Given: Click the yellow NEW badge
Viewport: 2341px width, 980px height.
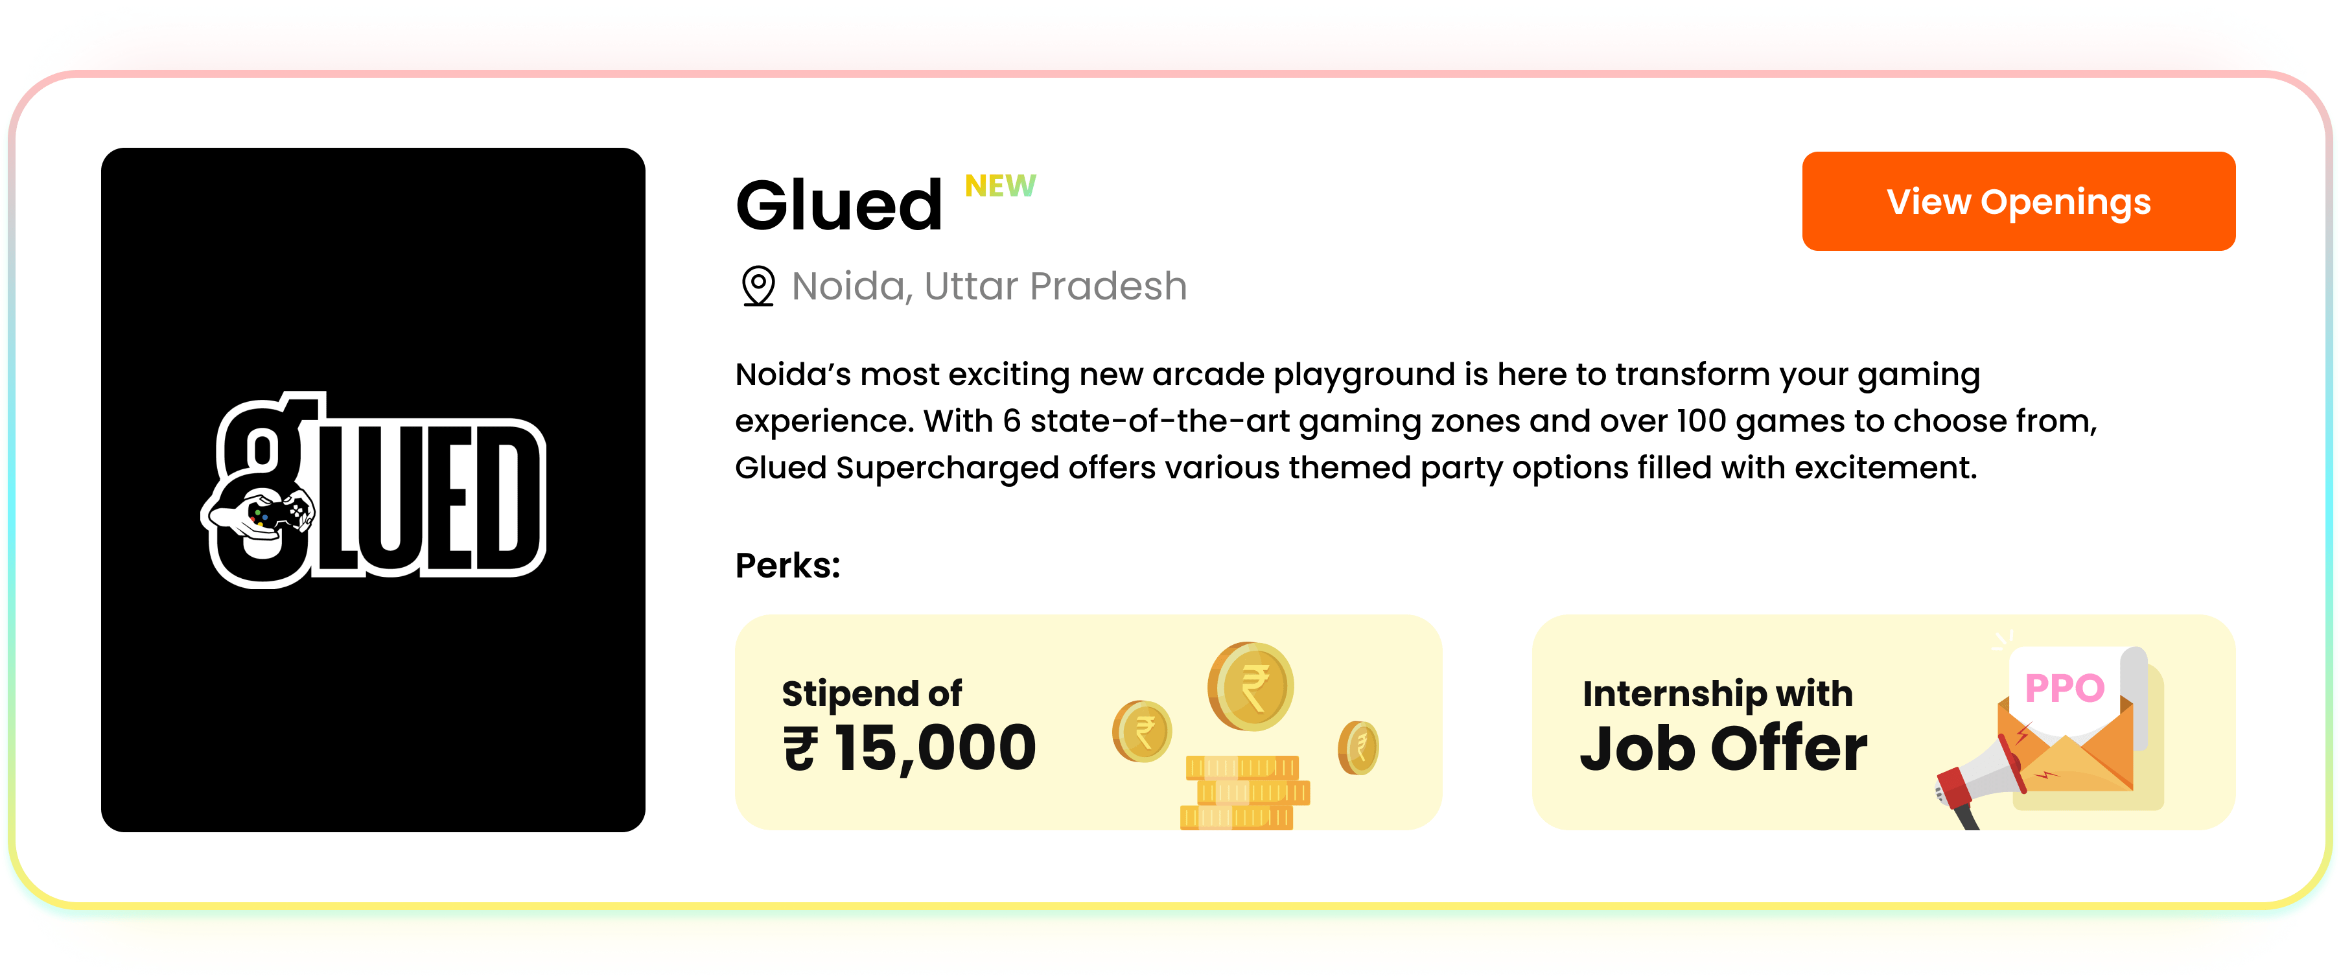Looking at the screenshot, I should pos(999,185).
